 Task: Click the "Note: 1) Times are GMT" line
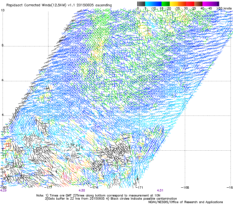98,196
